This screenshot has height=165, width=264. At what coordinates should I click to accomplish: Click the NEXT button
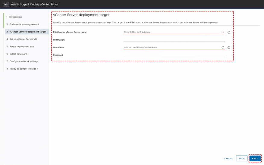click(x=255, y=158)
